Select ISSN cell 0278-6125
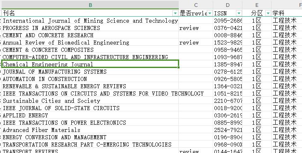 click(x=228, y=72)
